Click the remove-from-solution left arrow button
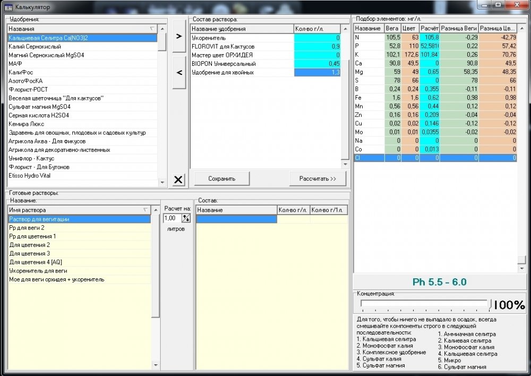This screenshot has width=531, height=376. 179,72
